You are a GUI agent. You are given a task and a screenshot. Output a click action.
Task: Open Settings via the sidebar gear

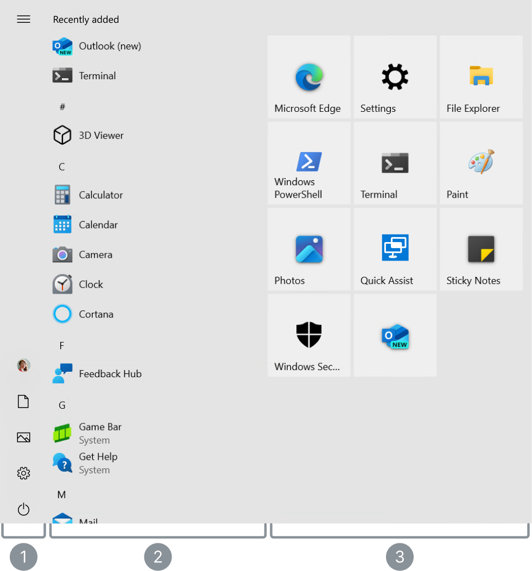click(23, 473)
